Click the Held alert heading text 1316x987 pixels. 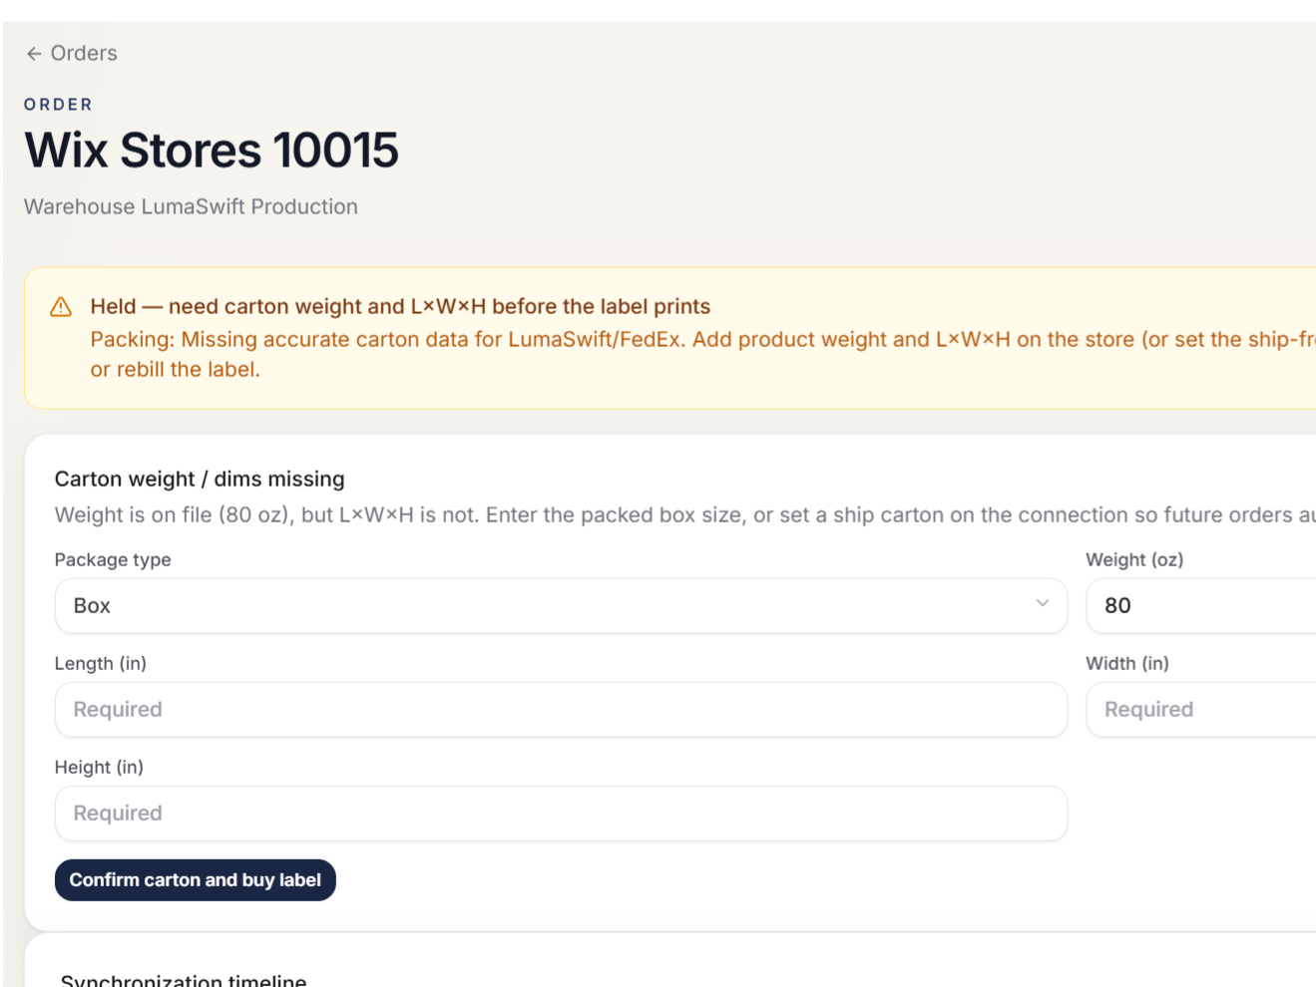pos(400,306)
